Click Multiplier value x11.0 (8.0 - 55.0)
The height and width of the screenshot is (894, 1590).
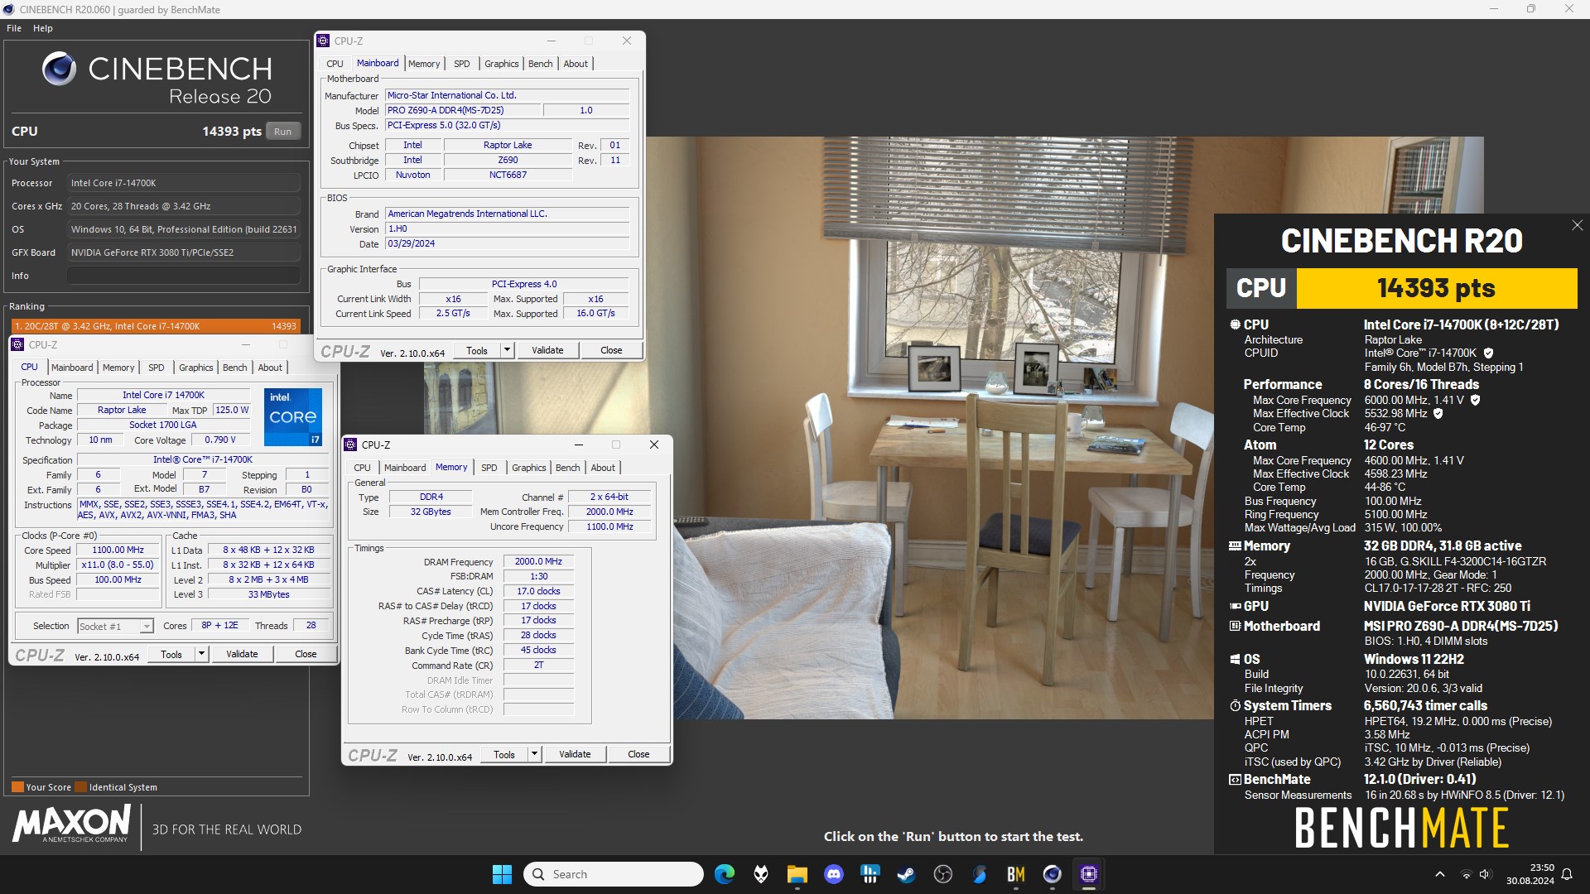[118, 565]
